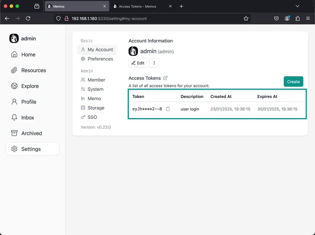The image size is (315, 235).
Task: Open the browser tab list chevron
Action: click(x=297, y=6)
